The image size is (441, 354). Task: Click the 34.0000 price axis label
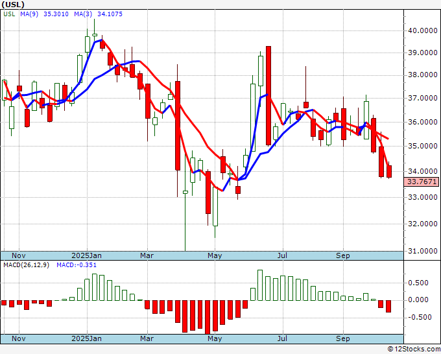[x=423, y=171]
